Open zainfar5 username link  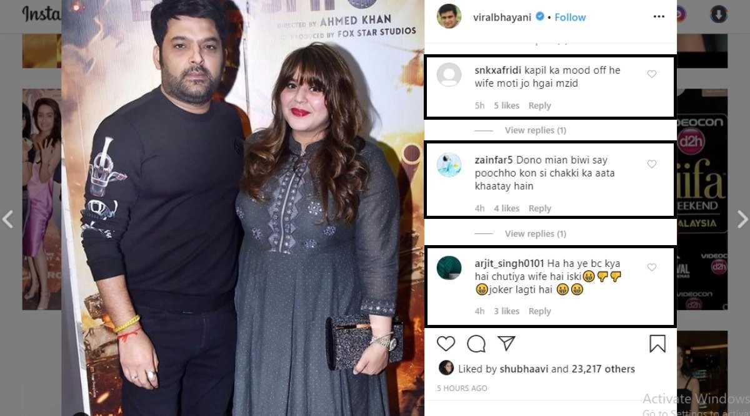493,160
